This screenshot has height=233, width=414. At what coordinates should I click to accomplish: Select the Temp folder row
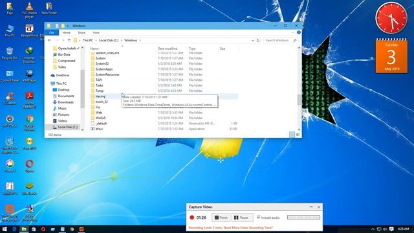[164, 91]
